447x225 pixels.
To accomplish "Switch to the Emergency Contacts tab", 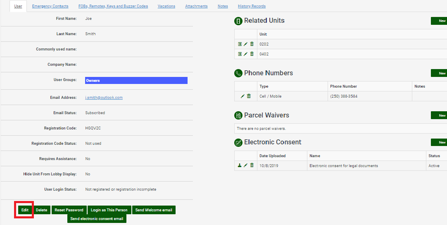I will tap(50, 6).
